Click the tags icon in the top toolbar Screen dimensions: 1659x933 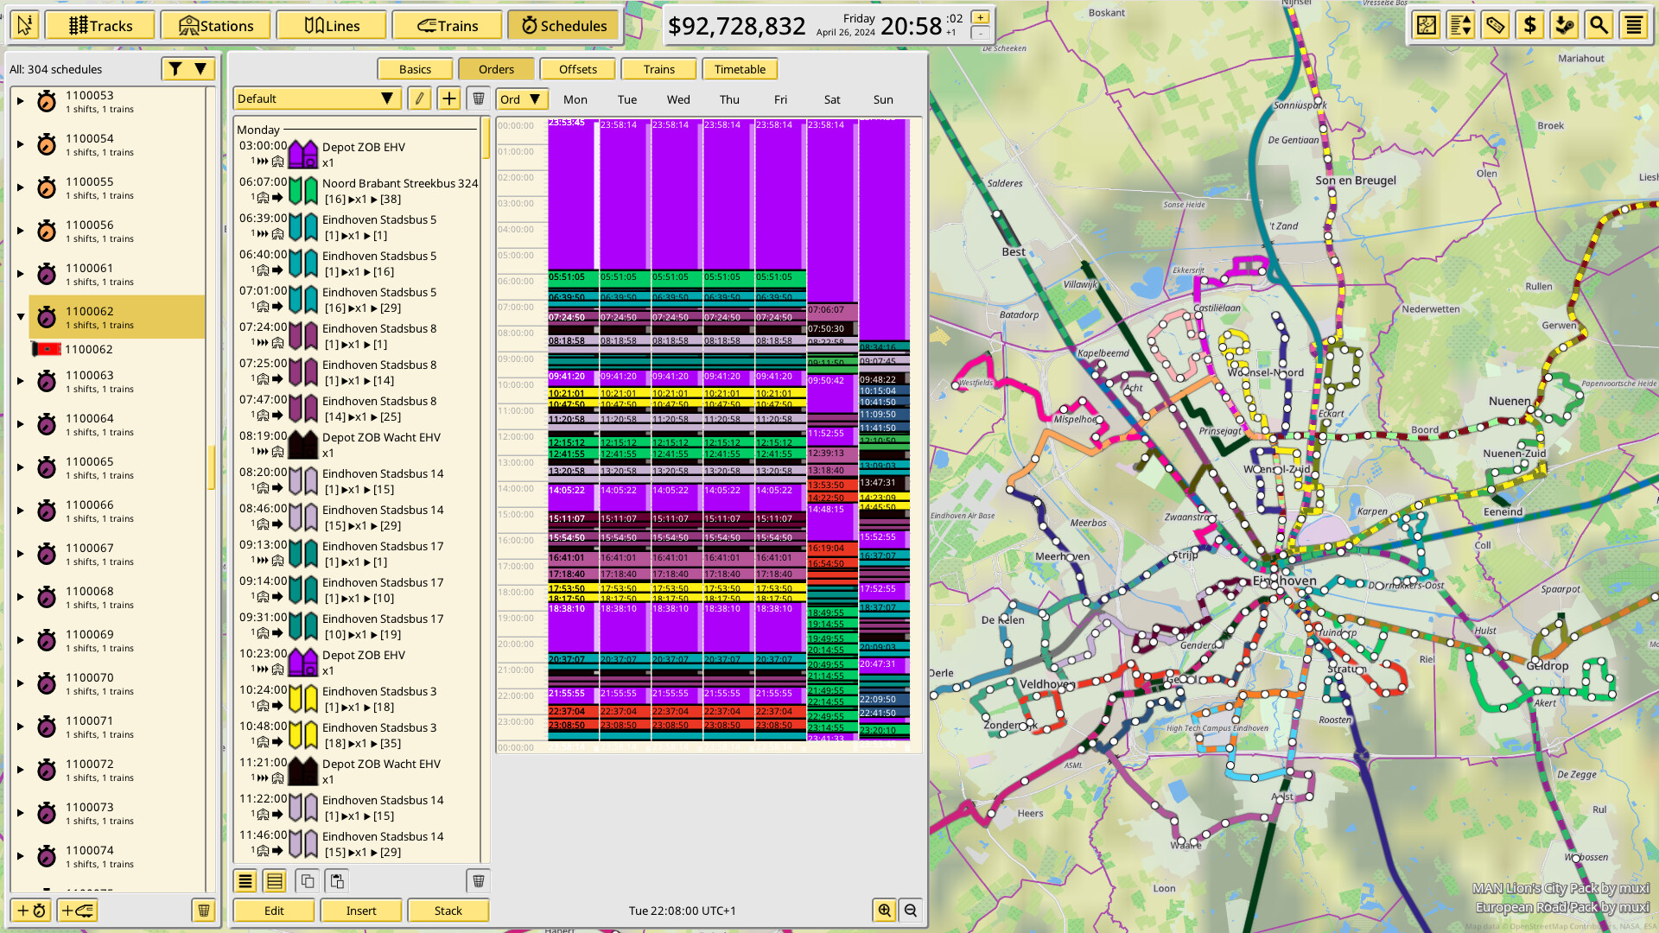point(1495,25)
